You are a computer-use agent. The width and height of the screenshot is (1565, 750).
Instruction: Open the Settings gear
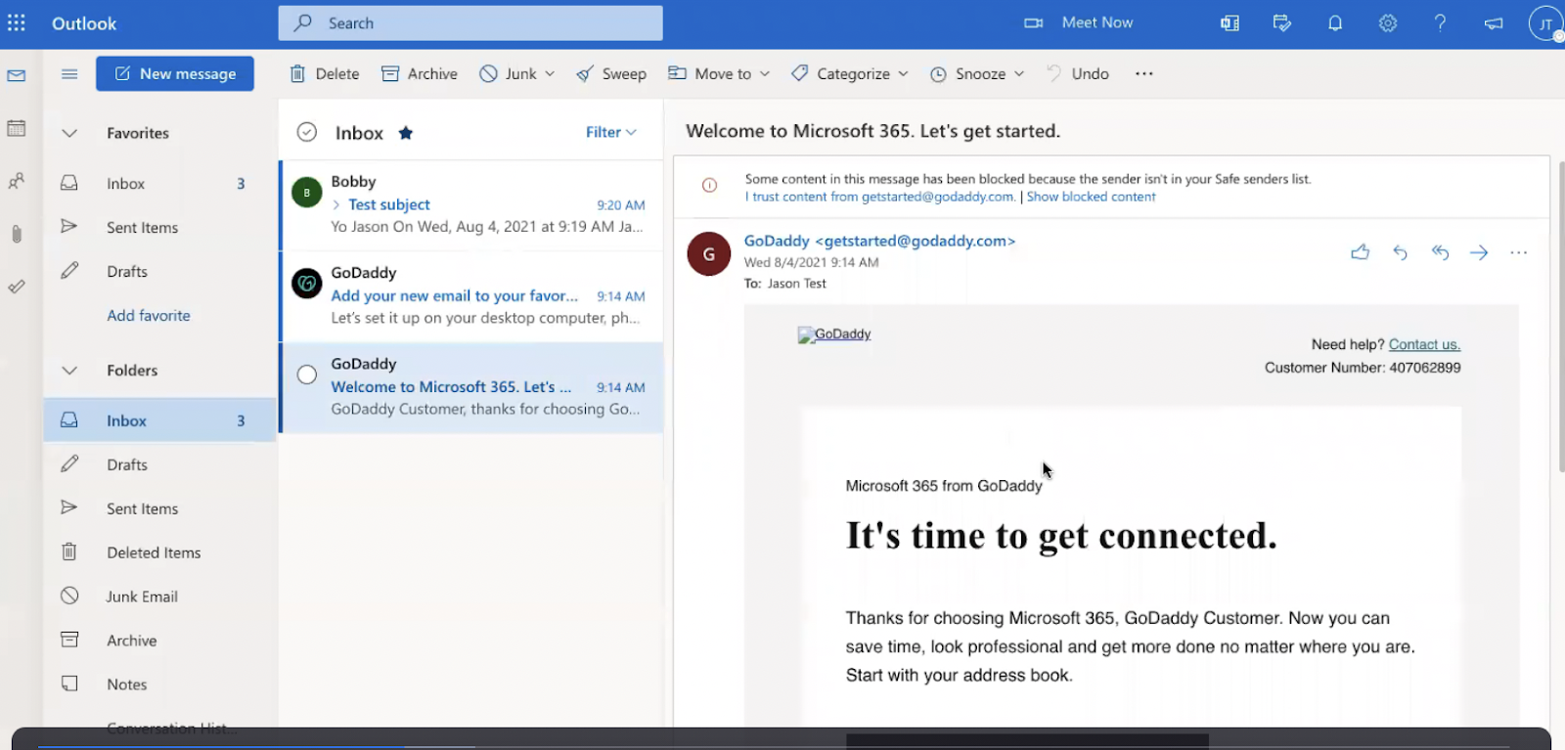click(x=1388, y=23)
